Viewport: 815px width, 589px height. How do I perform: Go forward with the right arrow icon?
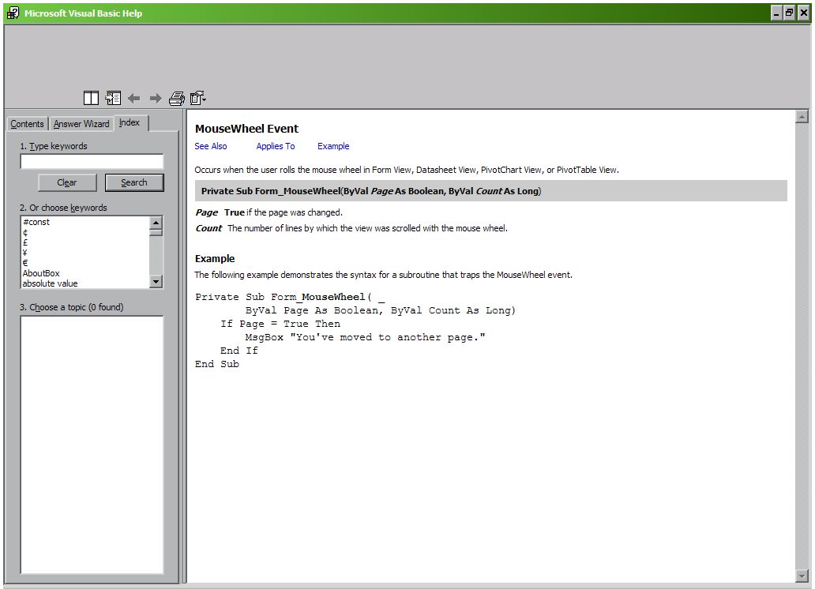click(156, 98)
